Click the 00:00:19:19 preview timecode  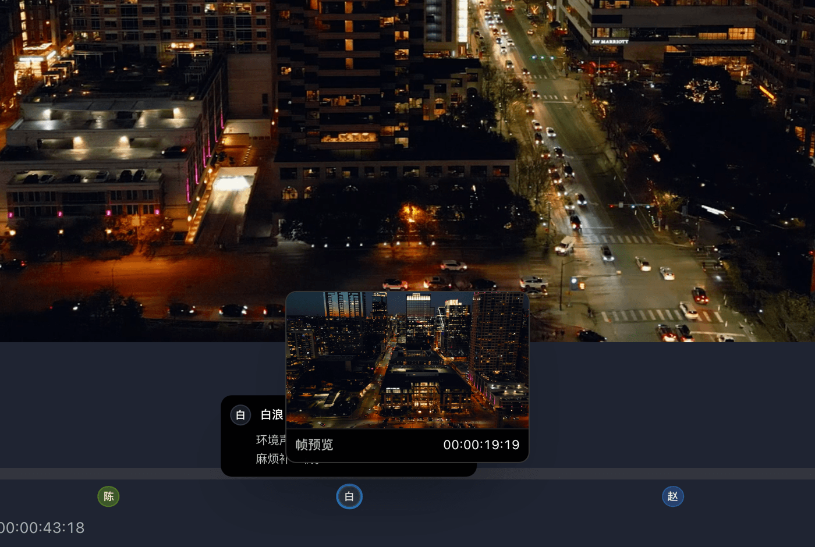coord(481,445)
